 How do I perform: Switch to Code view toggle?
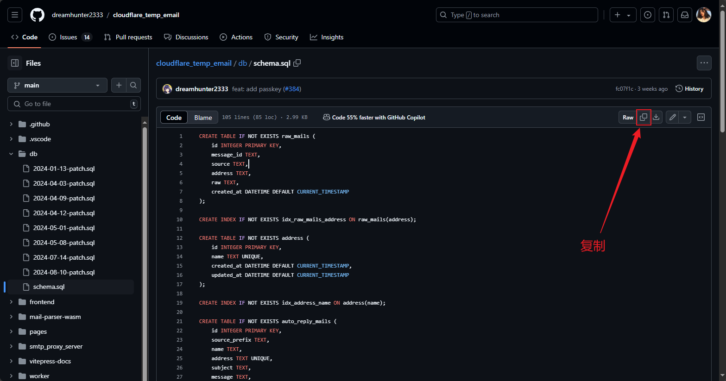click(174, 118)
